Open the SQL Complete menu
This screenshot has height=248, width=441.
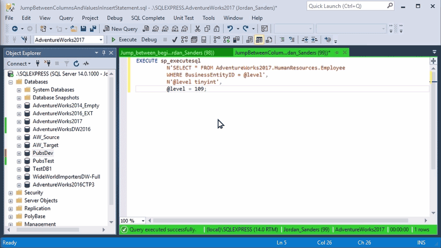(x=148, y=18)
